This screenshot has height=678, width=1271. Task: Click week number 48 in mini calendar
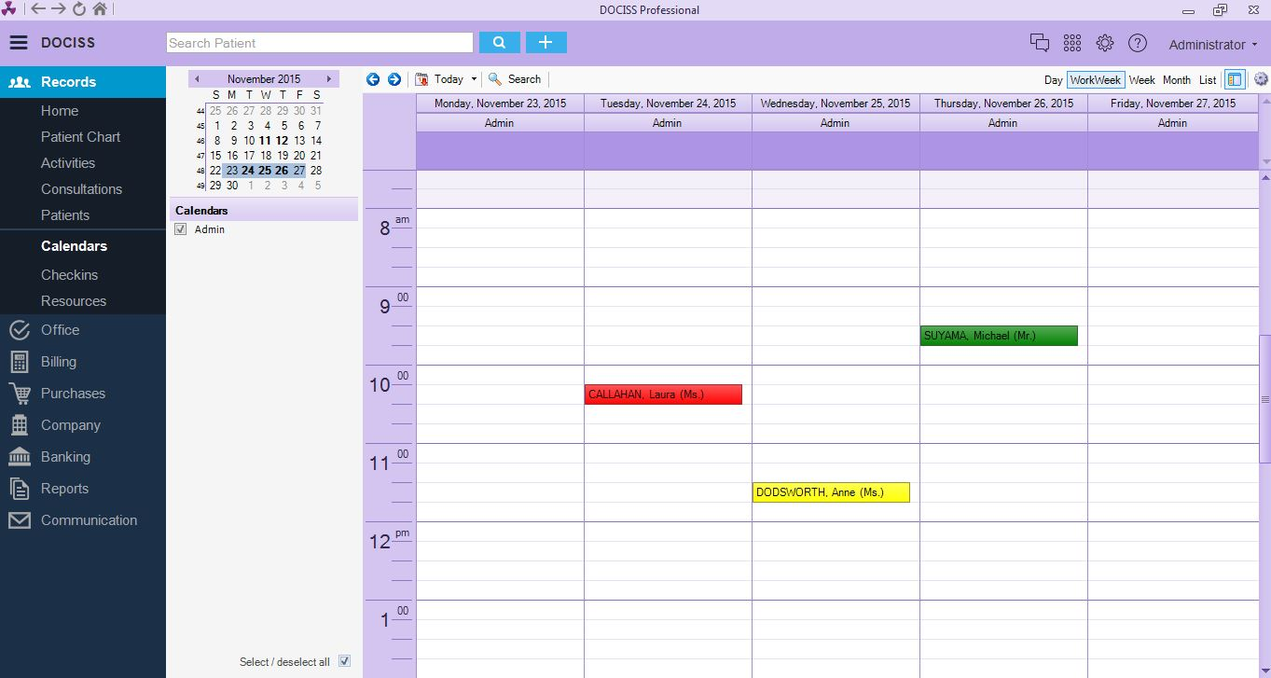pyautogui.click(x=200, y=172)
